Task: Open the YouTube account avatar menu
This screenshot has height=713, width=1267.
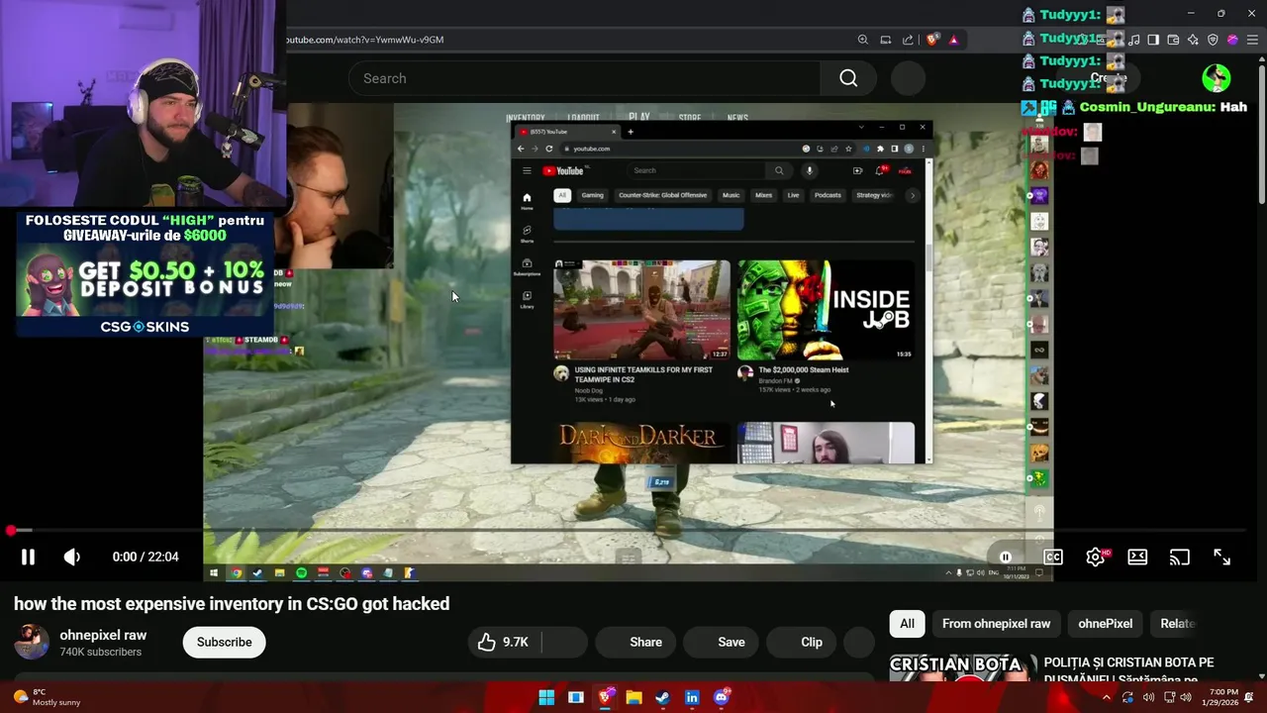Action: (x=1217, y=78)
